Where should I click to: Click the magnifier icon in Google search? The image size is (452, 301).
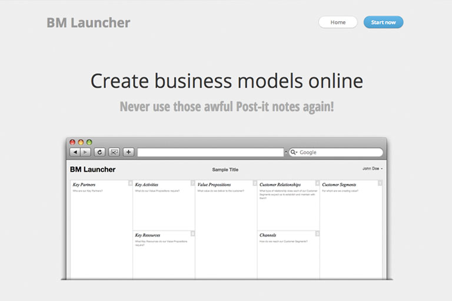click(293, 152)
